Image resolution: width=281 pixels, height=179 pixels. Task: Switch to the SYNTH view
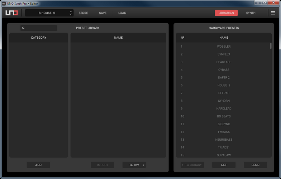(x=251, y=13)
